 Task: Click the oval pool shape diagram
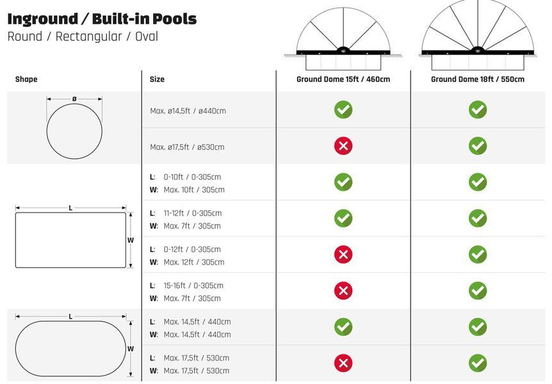click(x=74, y=346)
